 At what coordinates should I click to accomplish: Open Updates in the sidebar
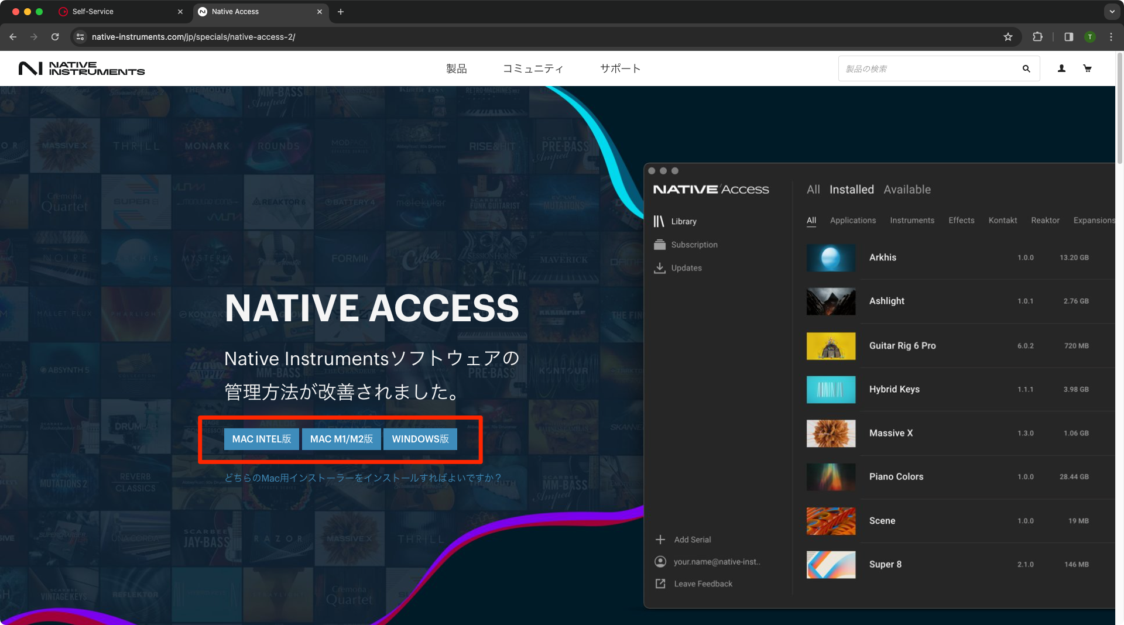click(x=678, y=268)
